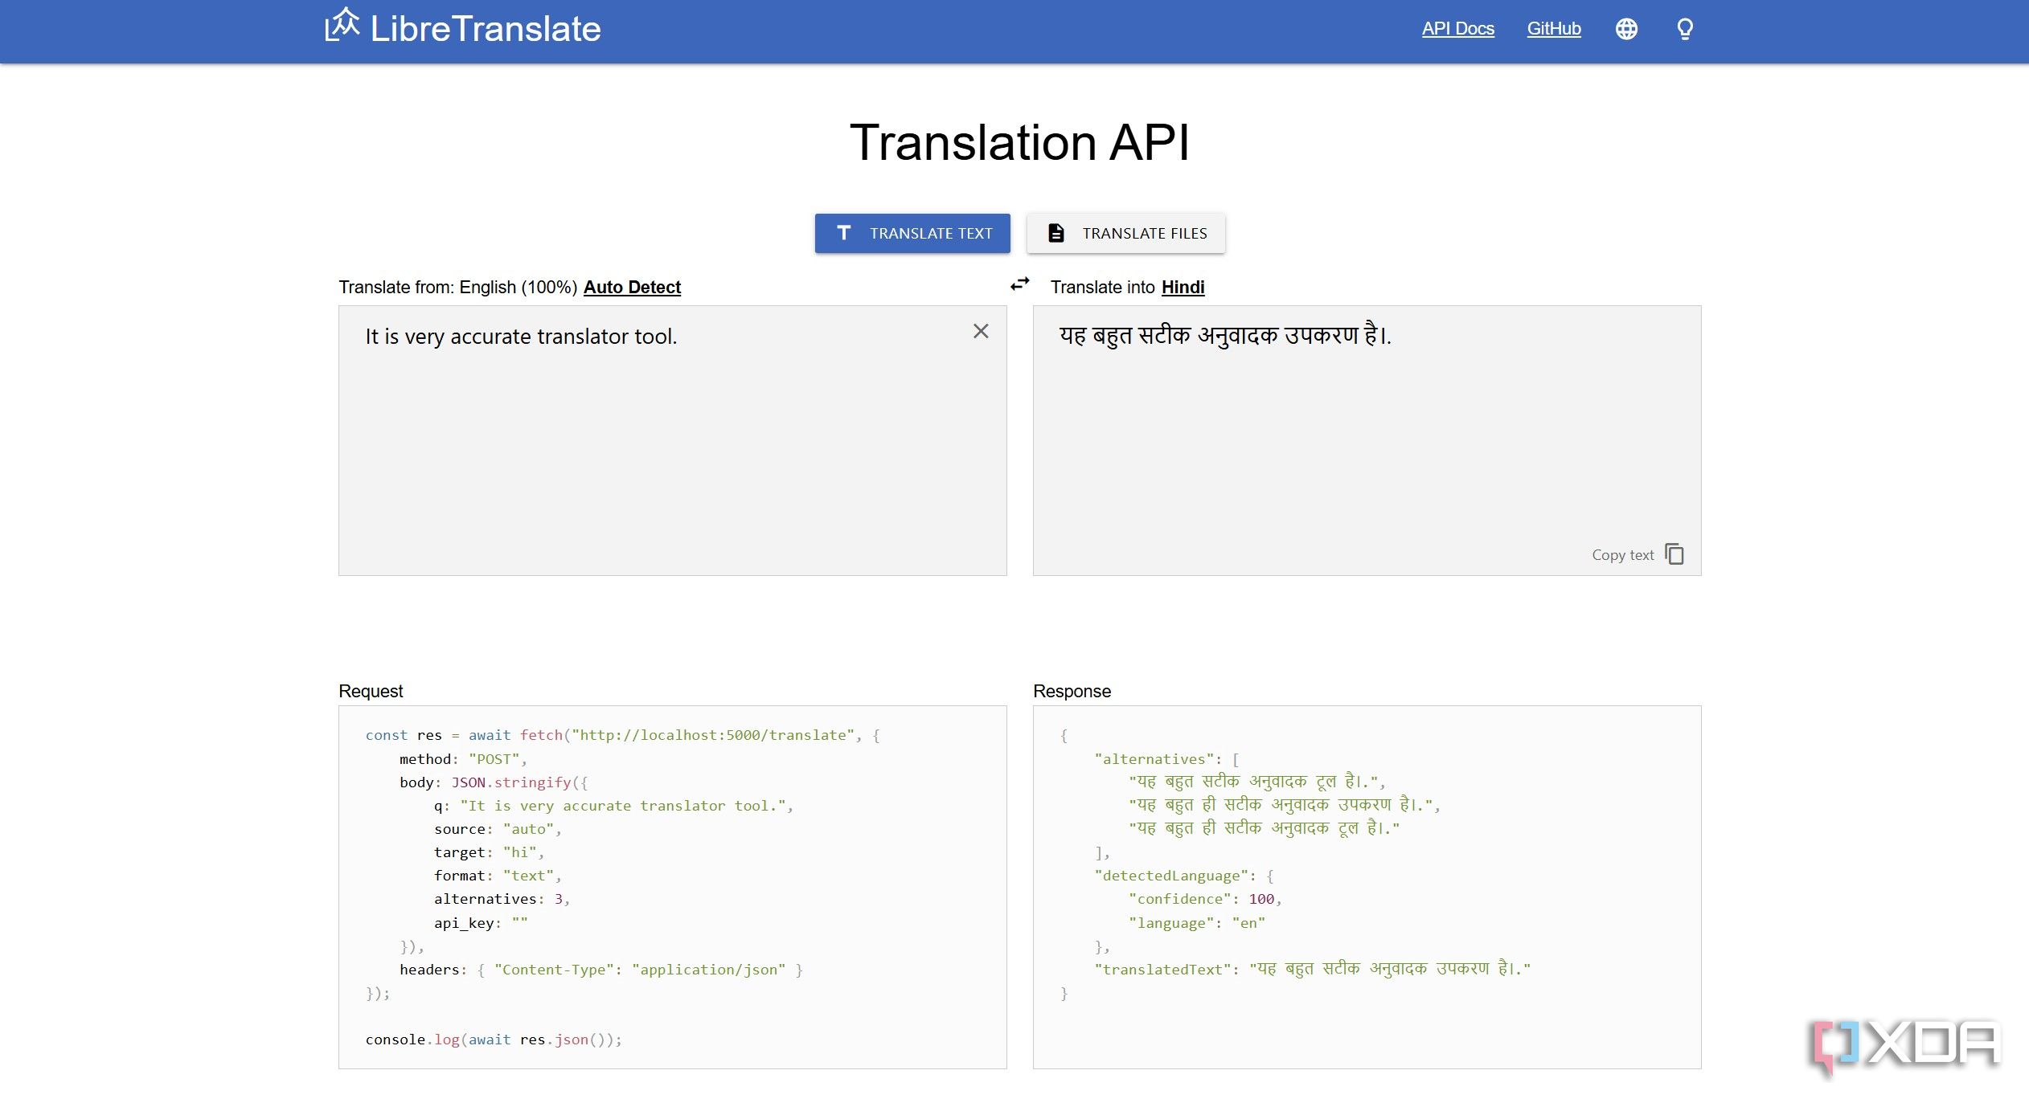This screenshot has width=2029, height=1107.
Task: Click the translated Hindi output area
Action: (x=1367, y=440)
